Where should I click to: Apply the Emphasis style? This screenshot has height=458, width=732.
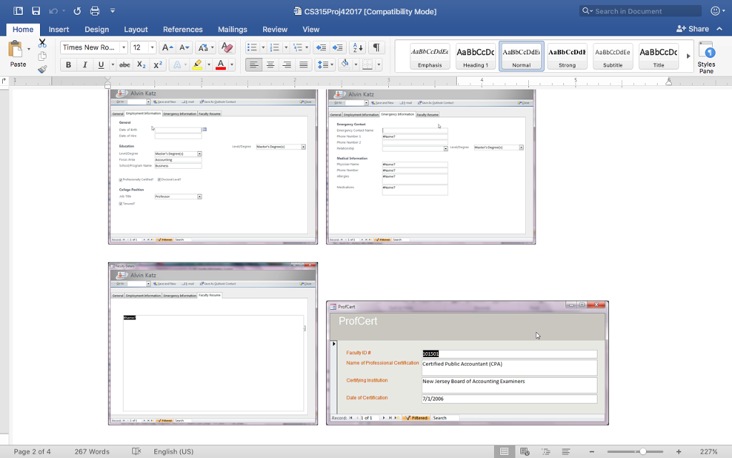(430, 56)
